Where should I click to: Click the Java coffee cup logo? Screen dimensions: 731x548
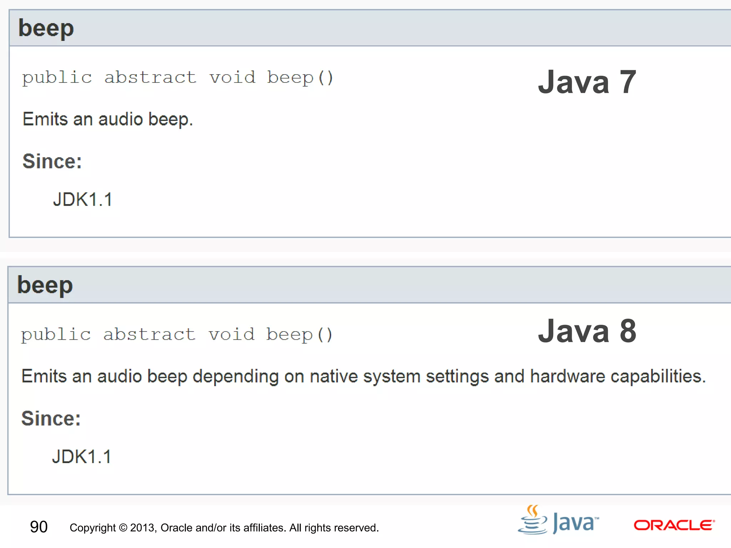[x=559, y=520]
